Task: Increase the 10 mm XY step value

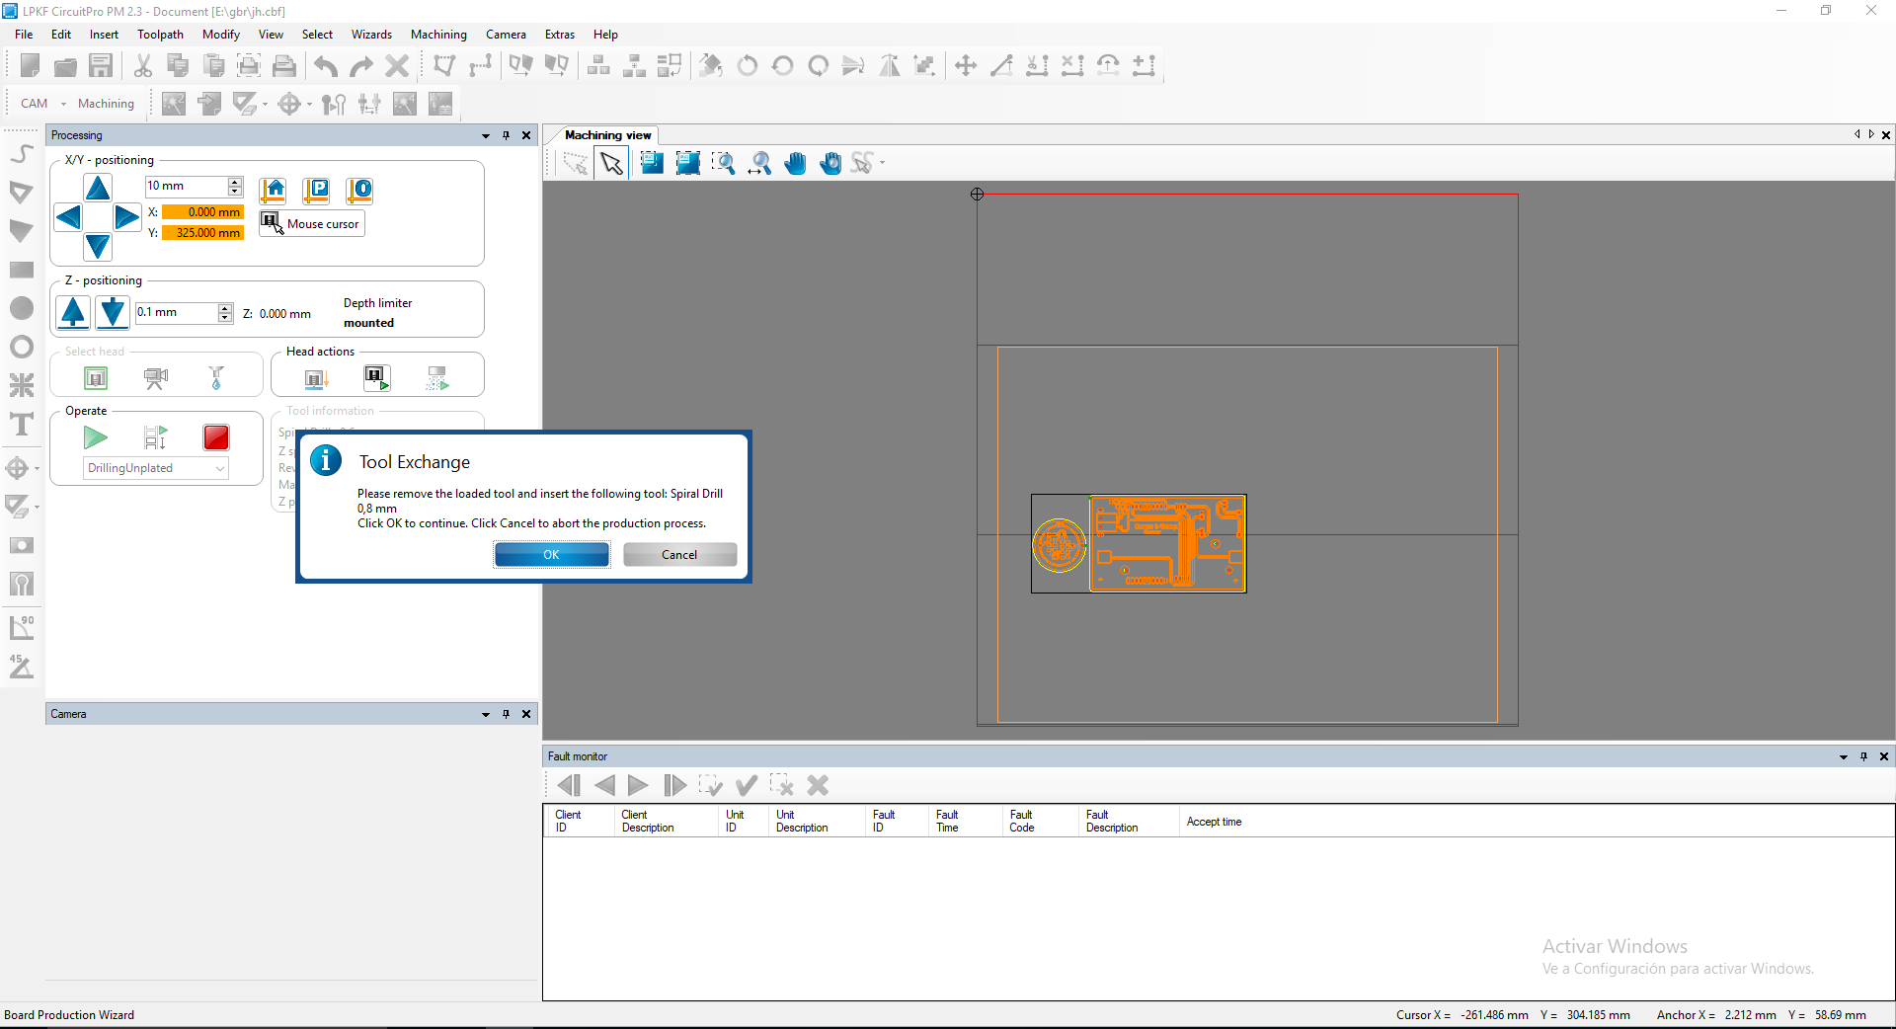Action: tap(235, 182)
